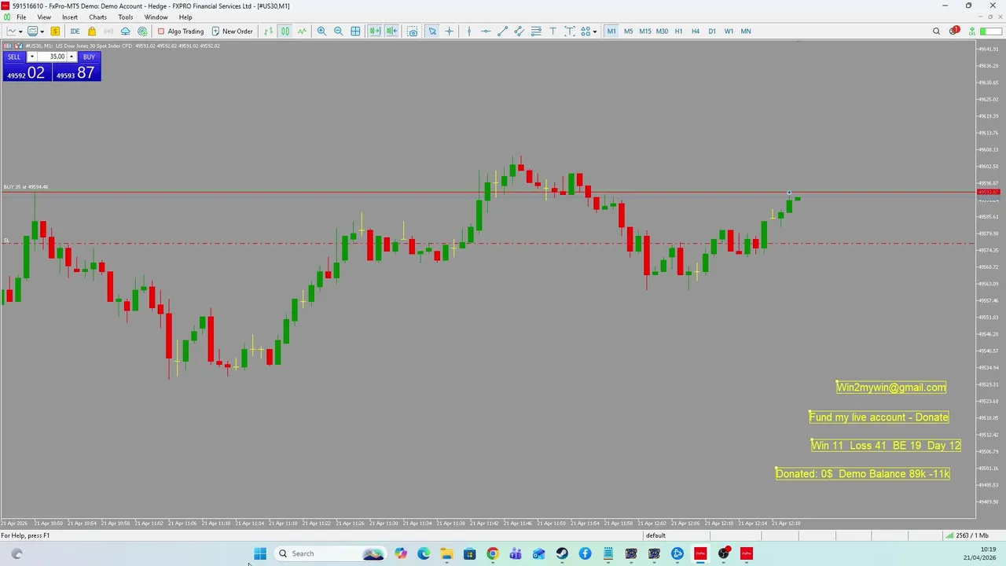Open the toolbar search magnifier
The image size is (1006, 566).
[936, 31]
